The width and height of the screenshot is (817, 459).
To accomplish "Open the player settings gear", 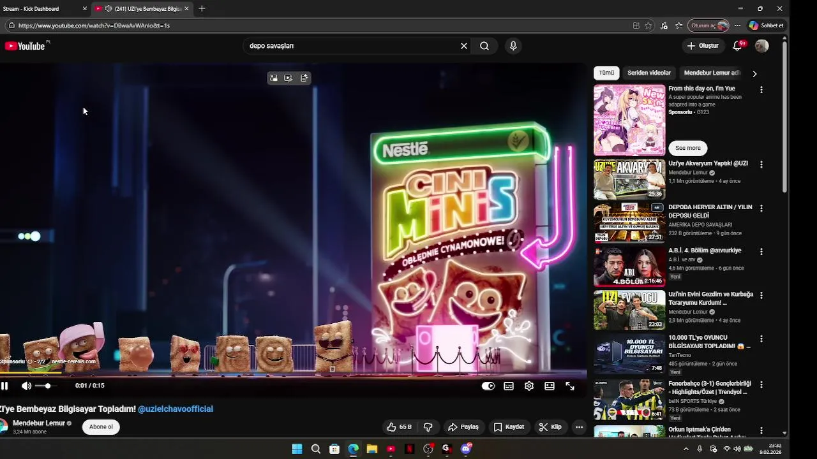I will (x=529, y=386).
